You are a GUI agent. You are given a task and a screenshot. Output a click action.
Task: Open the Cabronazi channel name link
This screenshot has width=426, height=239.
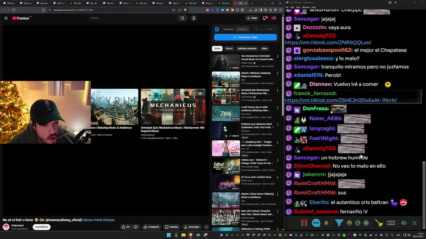click(17, 225)
